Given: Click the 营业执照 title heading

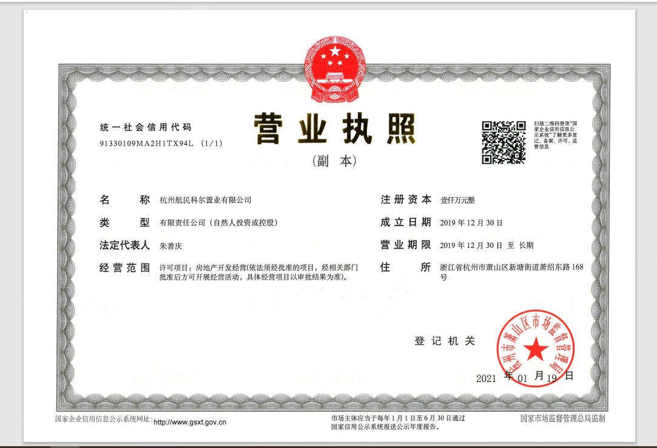Looking at the screenshot, I should click(335, 129).
